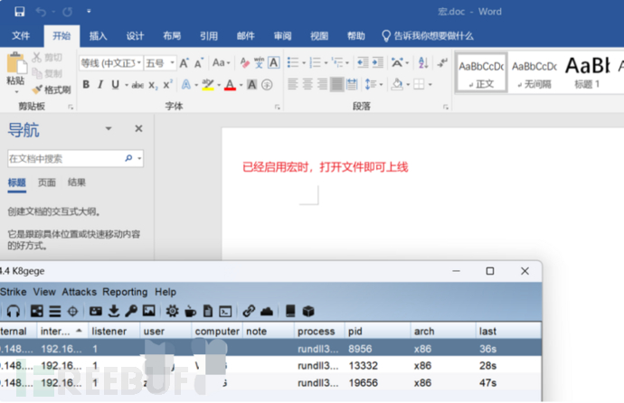This screenshot has height=403, width=624.
Task: Select the 格式刷 format painter
Action: 52,89
